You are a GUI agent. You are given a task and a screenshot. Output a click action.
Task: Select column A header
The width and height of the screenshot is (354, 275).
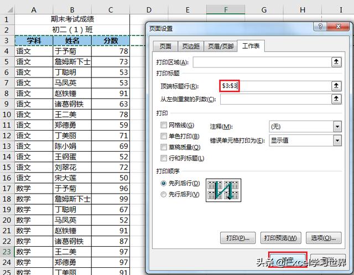(34, 10)
